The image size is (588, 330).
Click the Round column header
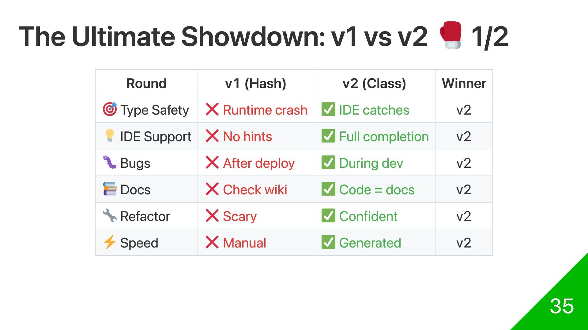click(146, 83)
